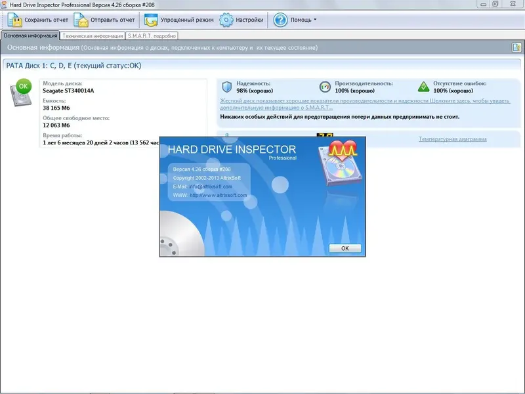Screen dimensions: 525x394
Task: Open Настройки via the gear icon
Action: pos(226,20)
